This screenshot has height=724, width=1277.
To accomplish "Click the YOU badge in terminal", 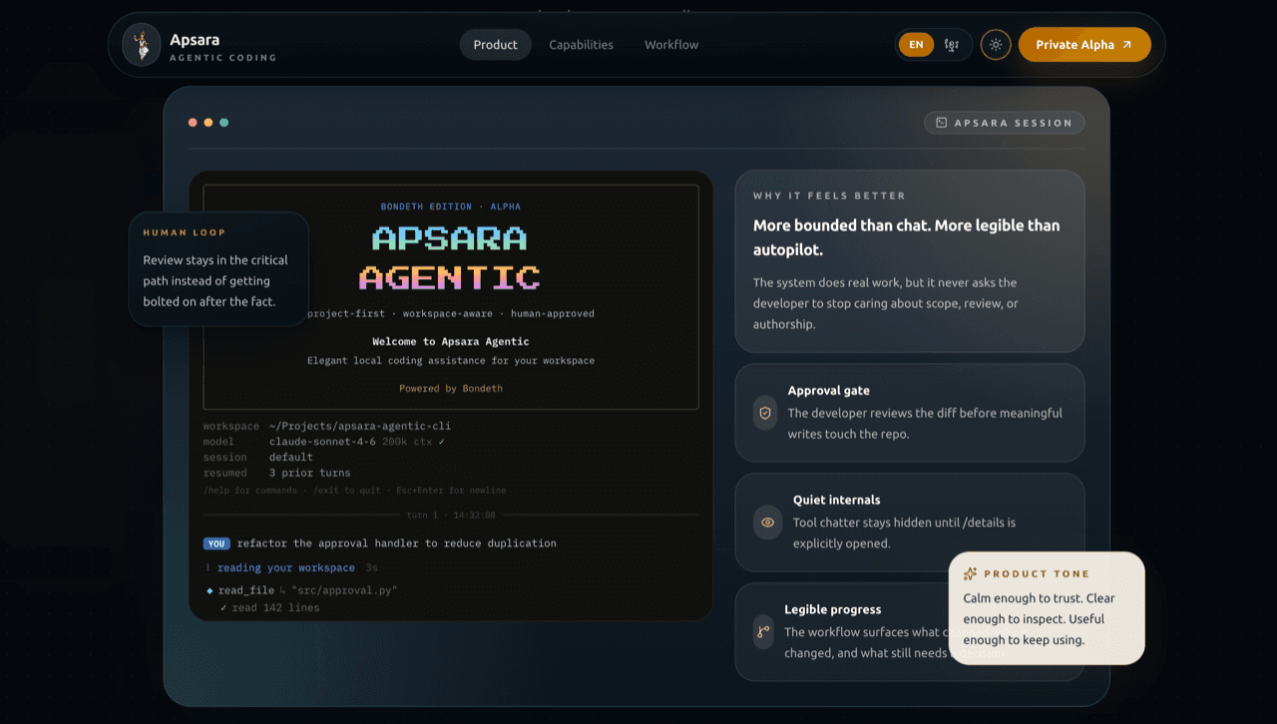I will point(216,543).
